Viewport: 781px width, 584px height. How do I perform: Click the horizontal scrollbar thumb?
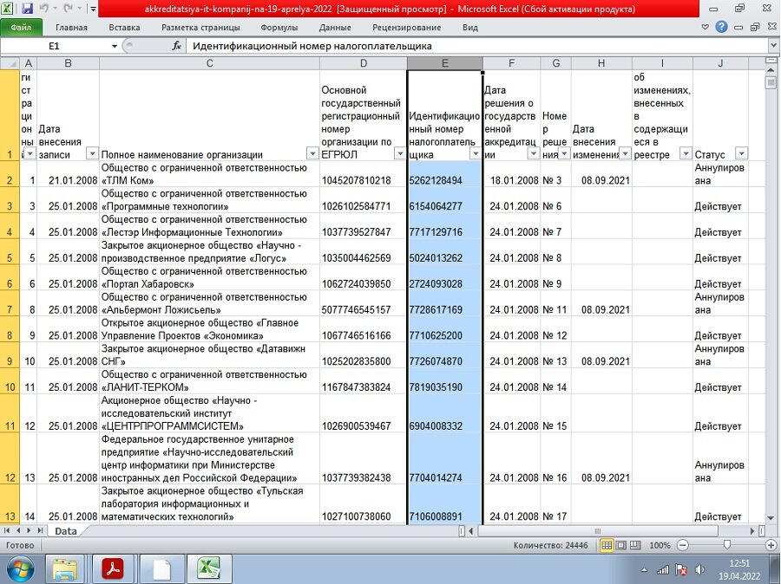598,531
